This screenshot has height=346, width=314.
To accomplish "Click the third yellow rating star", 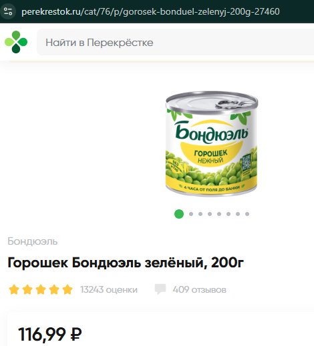I will tap(41, 290).
